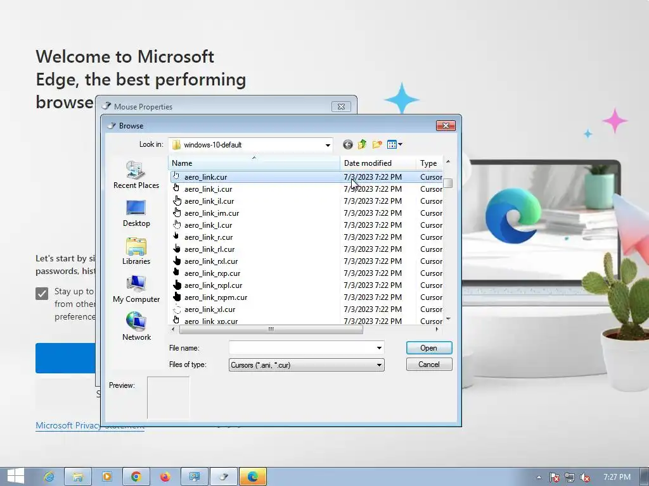Launch Google Chrome from taskbar
649x486 pixels.
point(136,477)
